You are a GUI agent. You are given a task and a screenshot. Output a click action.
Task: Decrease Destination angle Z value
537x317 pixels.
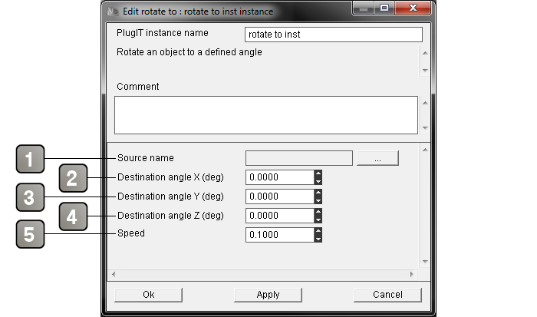click(318, 220)
